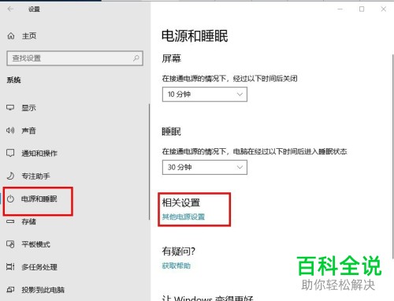Click the Home (主页) house icon
394x301 pixels.
pyautogui.click(x=11, y=35)
